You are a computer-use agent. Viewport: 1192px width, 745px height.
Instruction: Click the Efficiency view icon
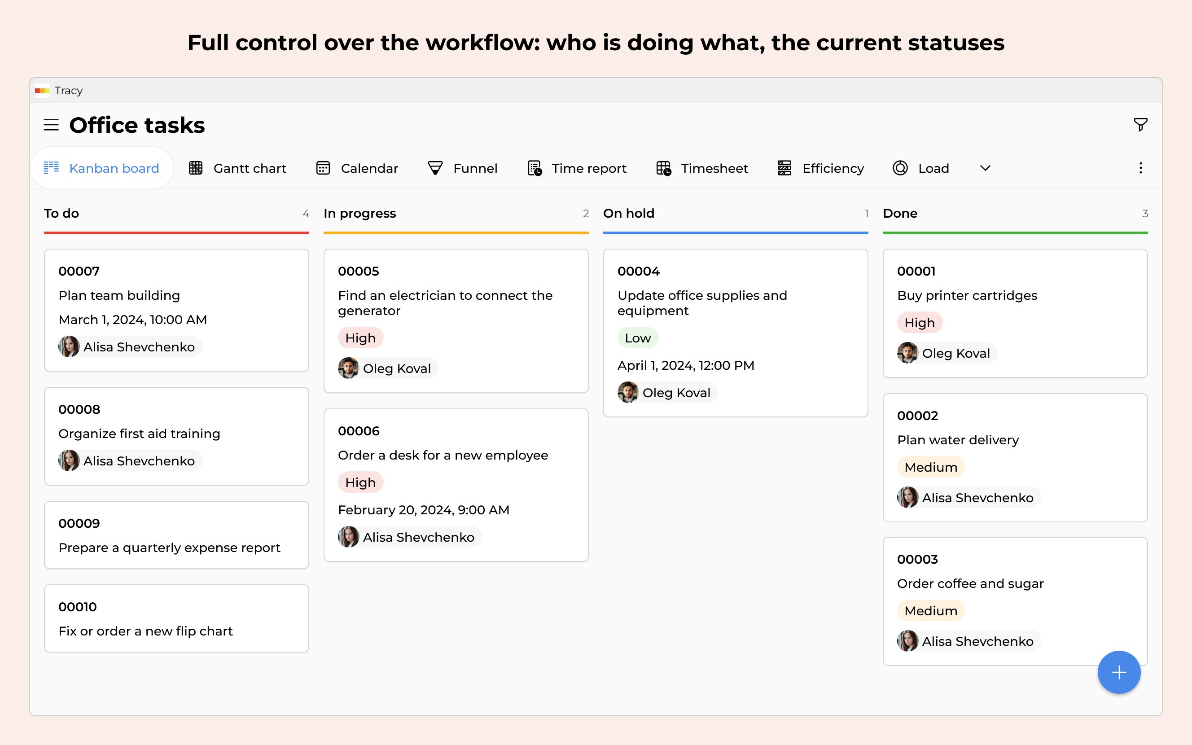(784, 168)
